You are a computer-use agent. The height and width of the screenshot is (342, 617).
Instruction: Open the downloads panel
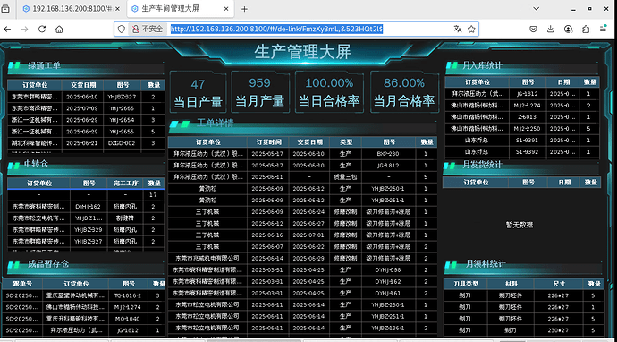click(551, 30)
